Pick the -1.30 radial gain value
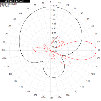Image resolution: width=101 pixels, height=101 pixels. click(x=54, y=24)
